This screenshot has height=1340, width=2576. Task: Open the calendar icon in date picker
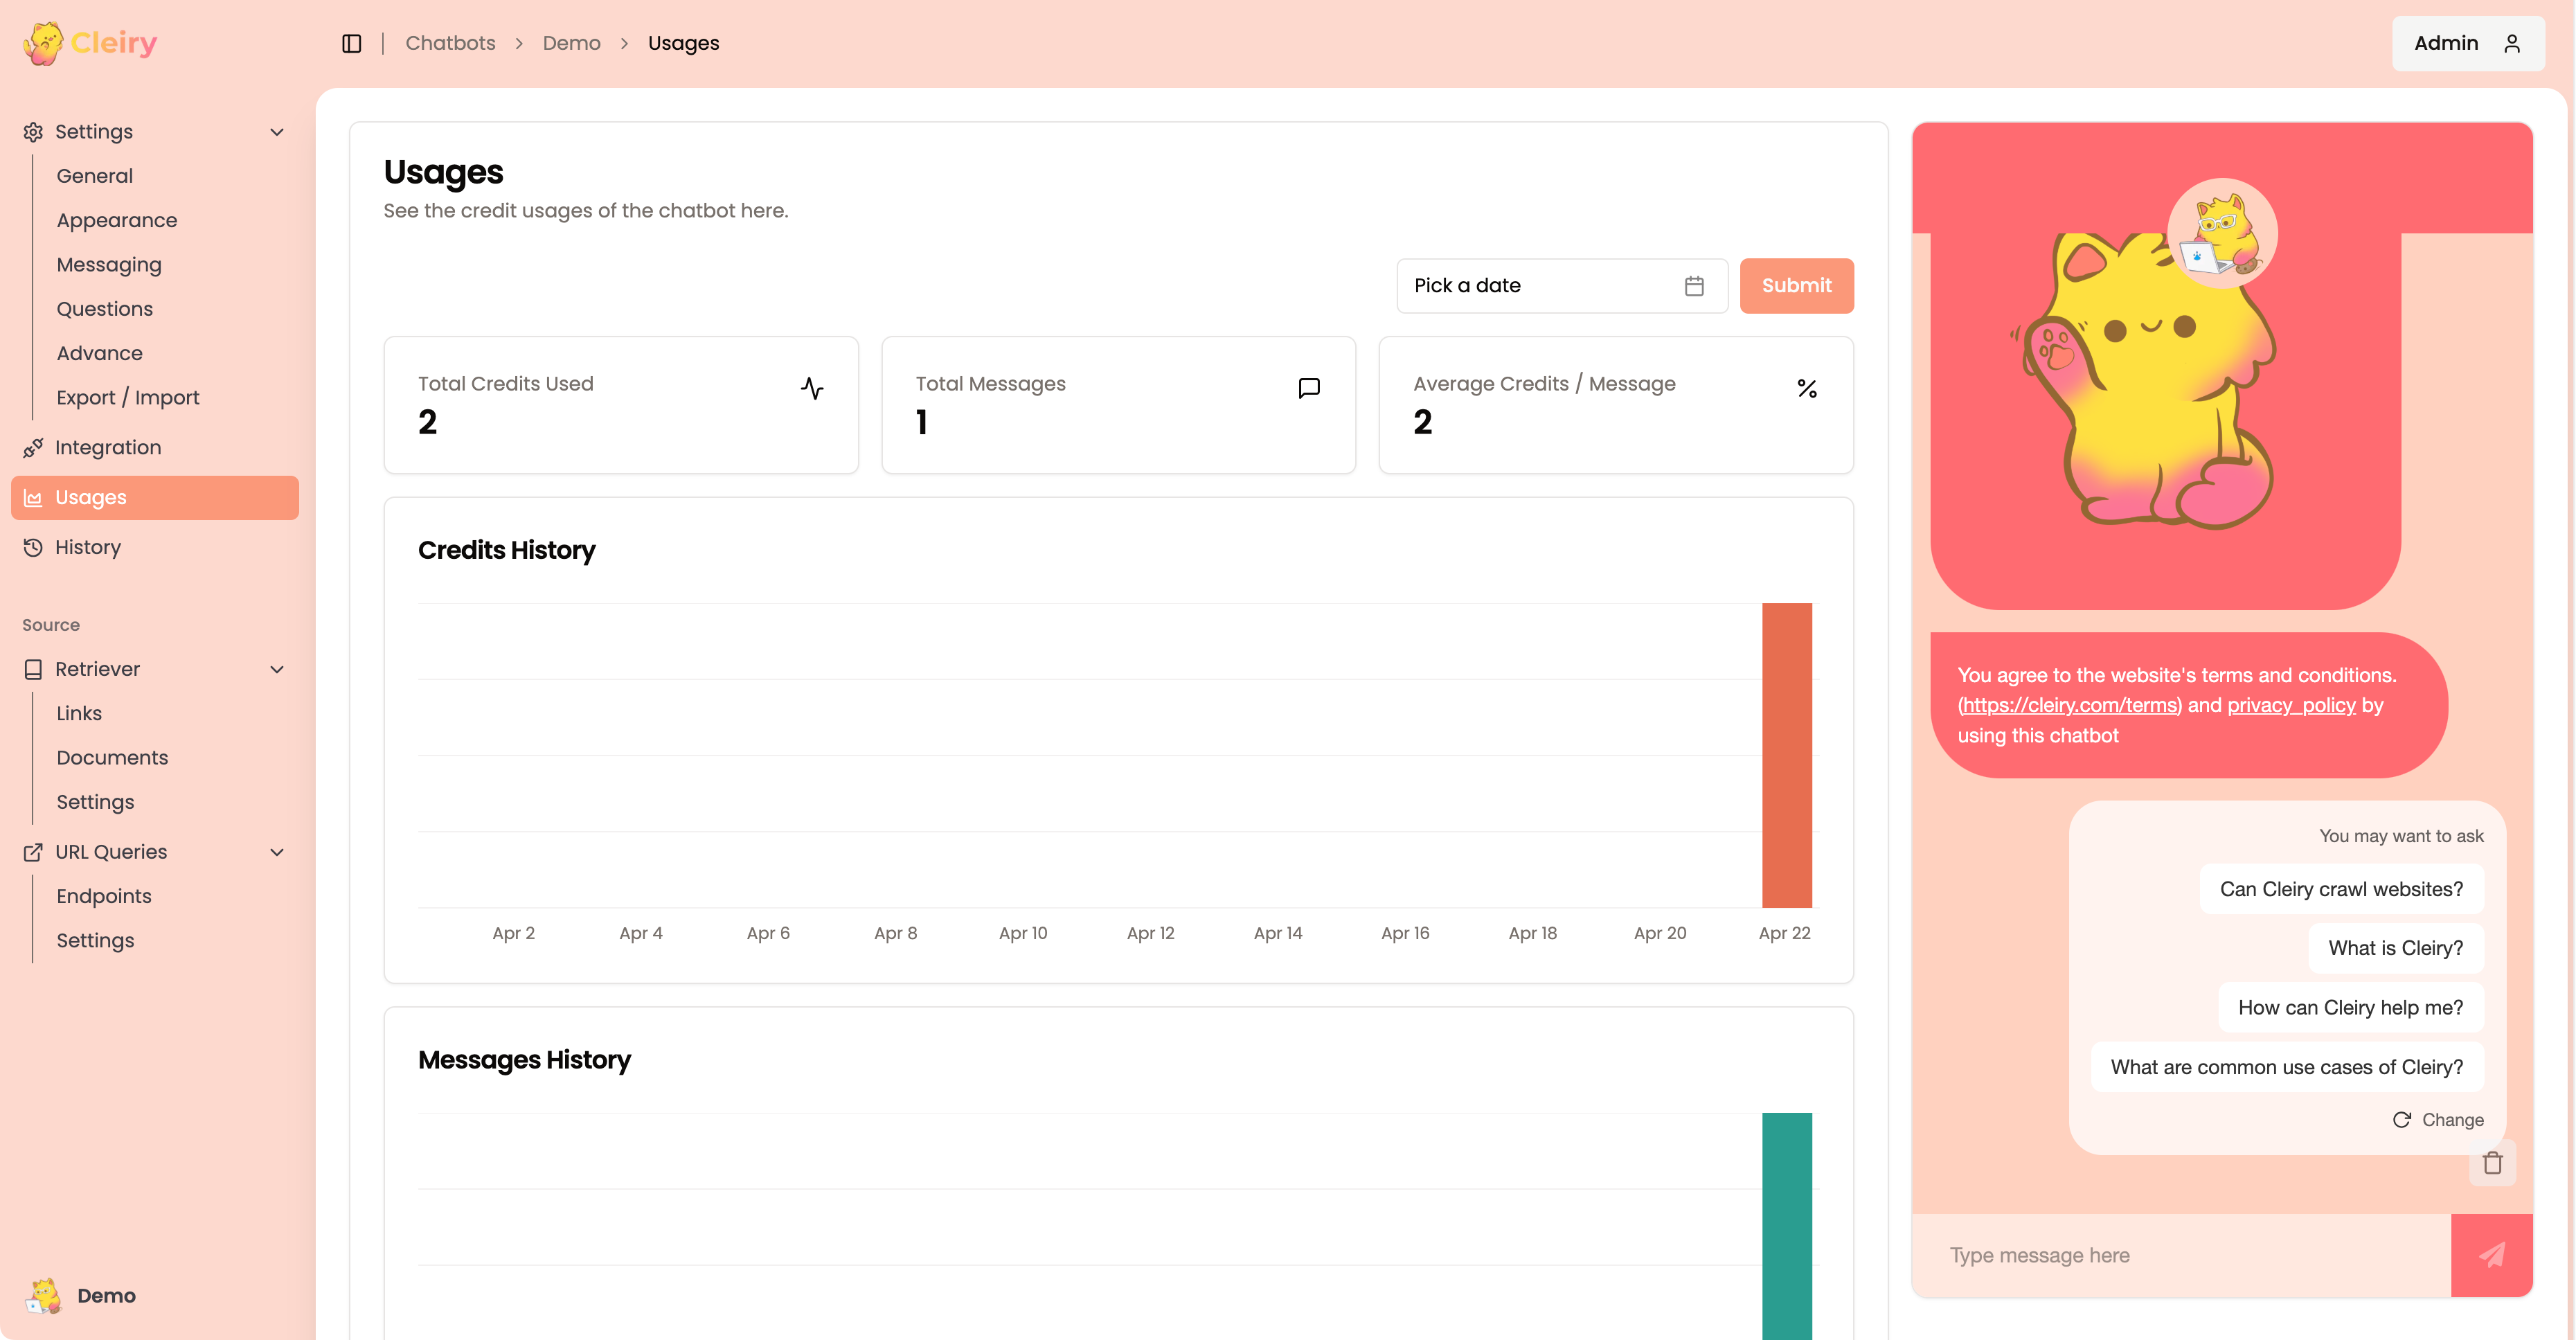click(1694, 286)
